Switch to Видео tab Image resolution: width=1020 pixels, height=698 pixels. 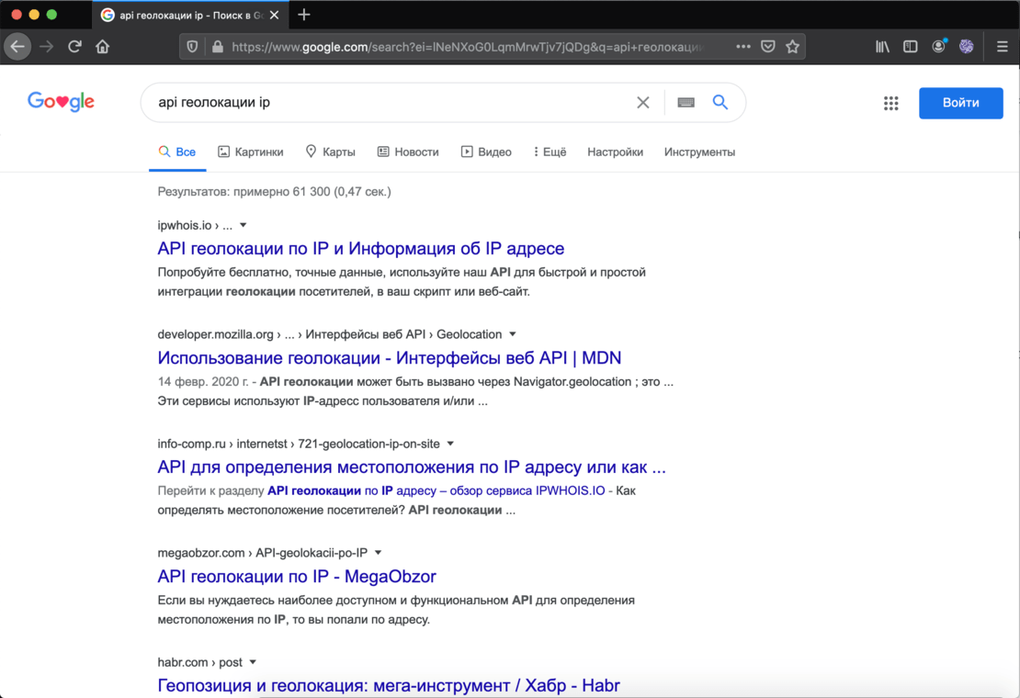[487, 152]
